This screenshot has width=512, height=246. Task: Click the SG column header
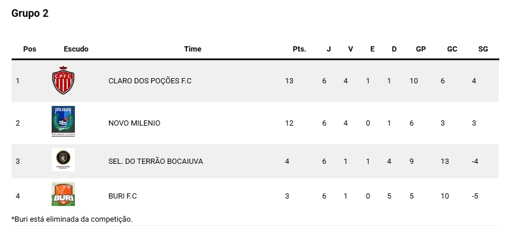483,49
